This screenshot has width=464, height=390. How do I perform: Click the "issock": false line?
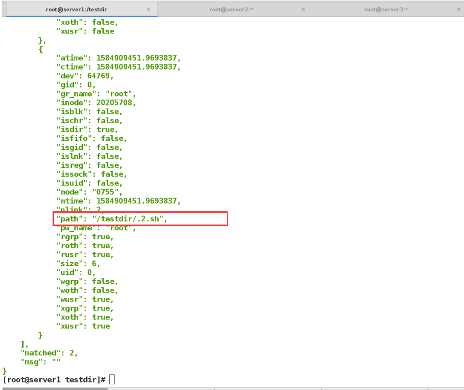click(x=91, y=174)
